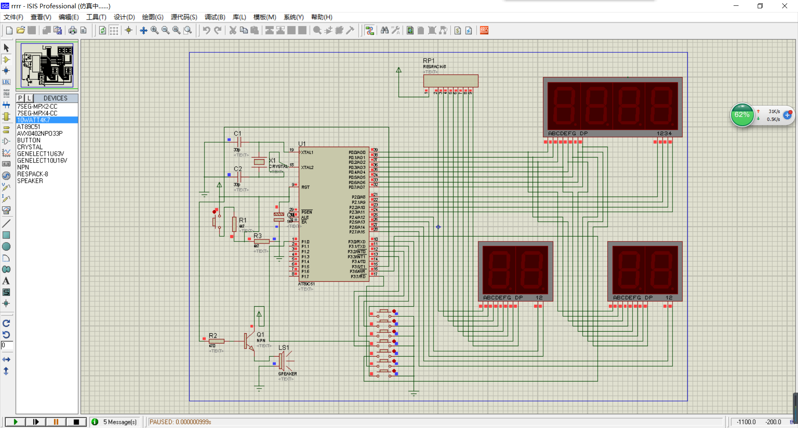Open the 文件(F) file menu

(13, 17)
